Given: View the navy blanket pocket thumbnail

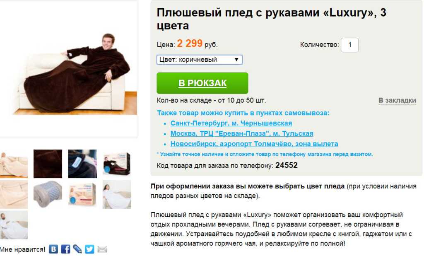Looking at the screenshot, I should (82, 164).
